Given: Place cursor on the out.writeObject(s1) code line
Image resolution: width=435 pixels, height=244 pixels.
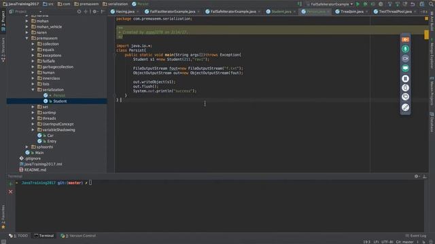Looking at the screenshot, I should 154,82.
